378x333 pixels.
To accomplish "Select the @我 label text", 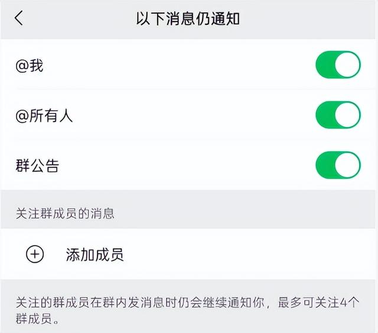I will 30,65.
